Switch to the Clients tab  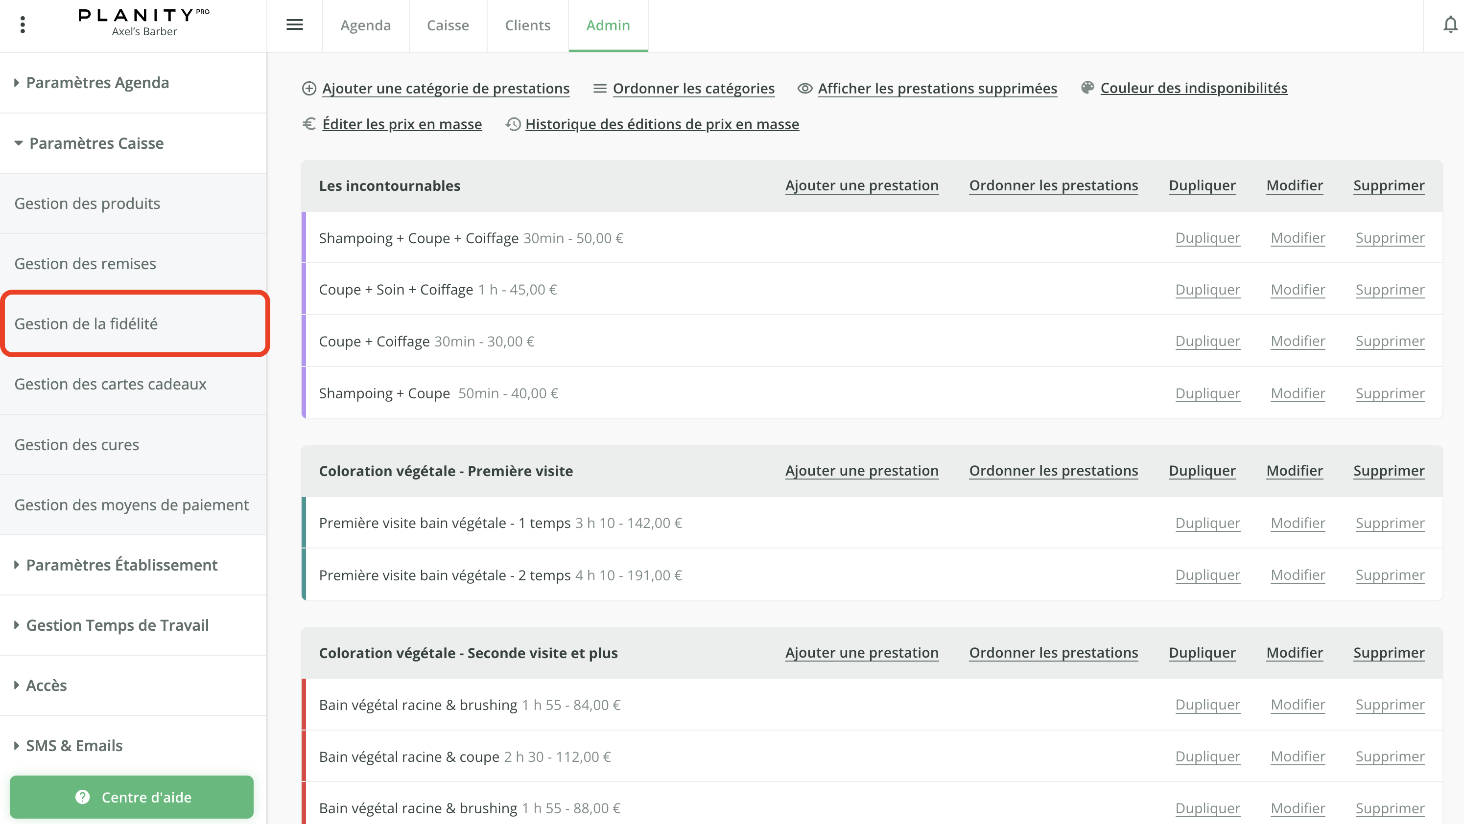527,25
